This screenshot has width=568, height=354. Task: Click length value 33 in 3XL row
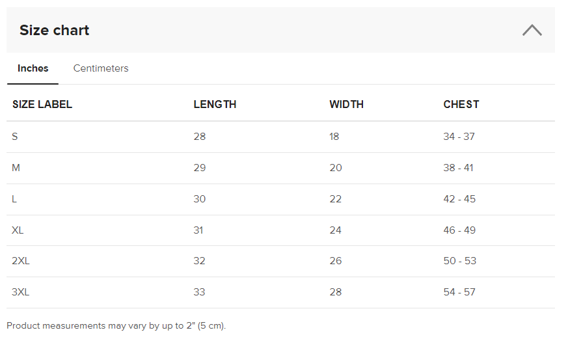coord(199,292)
